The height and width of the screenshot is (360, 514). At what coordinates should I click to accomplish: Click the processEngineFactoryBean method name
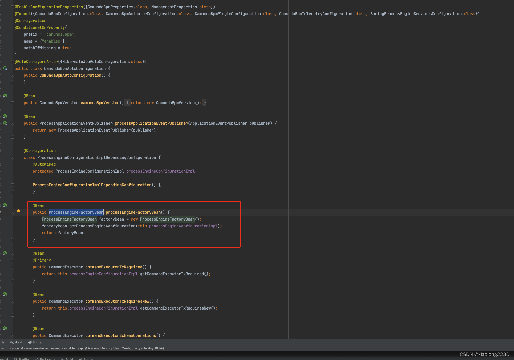click(x=133, y=212)
